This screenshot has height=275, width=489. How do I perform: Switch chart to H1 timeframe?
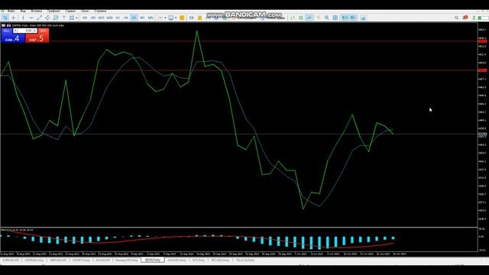[x=118, y=18]
